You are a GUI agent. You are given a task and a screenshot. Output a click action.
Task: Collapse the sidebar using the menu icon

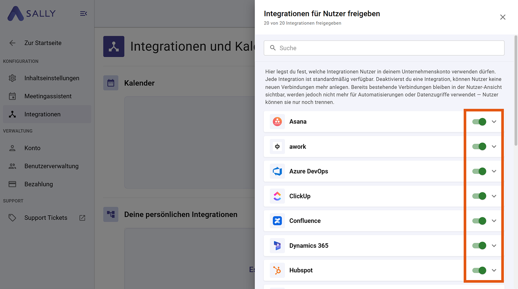click(83, 14)
